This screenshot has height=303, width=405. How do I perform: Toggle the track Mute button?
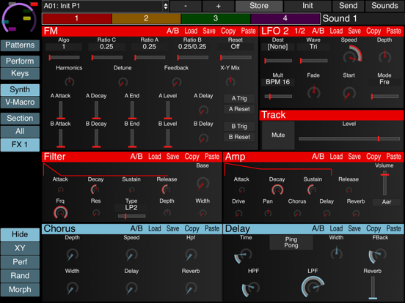(x=278, y=135)
